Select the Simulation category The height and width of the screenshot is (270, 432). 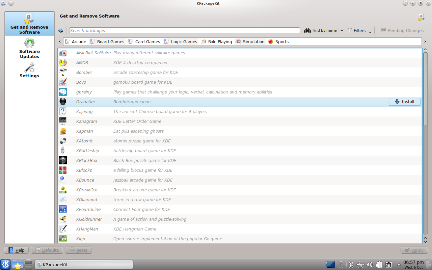(250, 42)
